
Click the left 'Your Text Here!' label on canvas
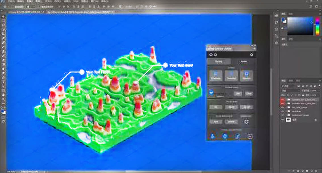[98, 72]
